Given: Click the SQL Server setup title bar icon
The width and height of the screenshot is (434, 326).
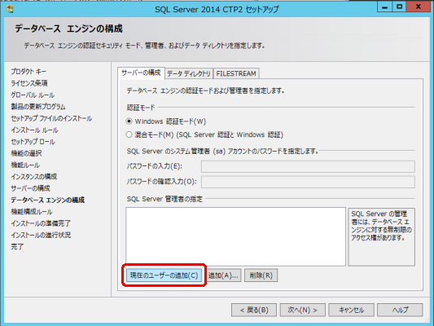Looking at the screenshot, I should point(10,9).
